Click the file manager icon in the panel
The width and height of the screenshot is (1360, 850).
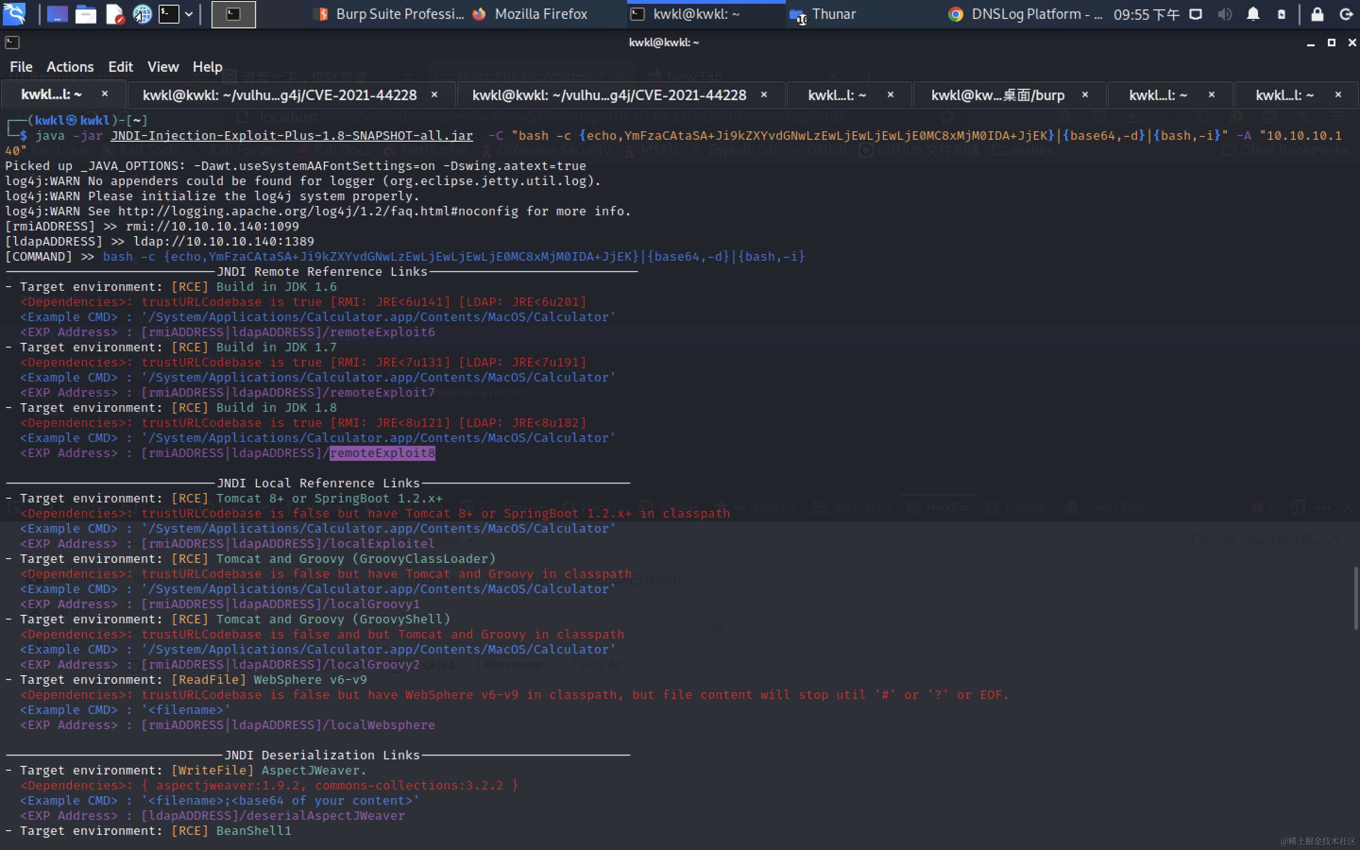coord(85,14)
